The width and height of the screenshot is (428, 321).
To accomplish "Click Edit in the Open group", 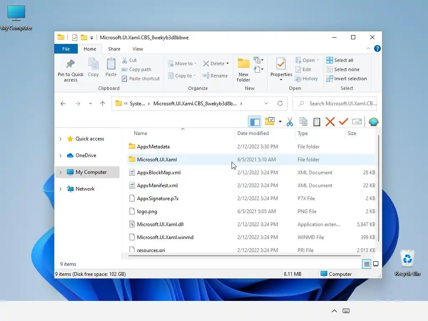I will coord(303,69).
